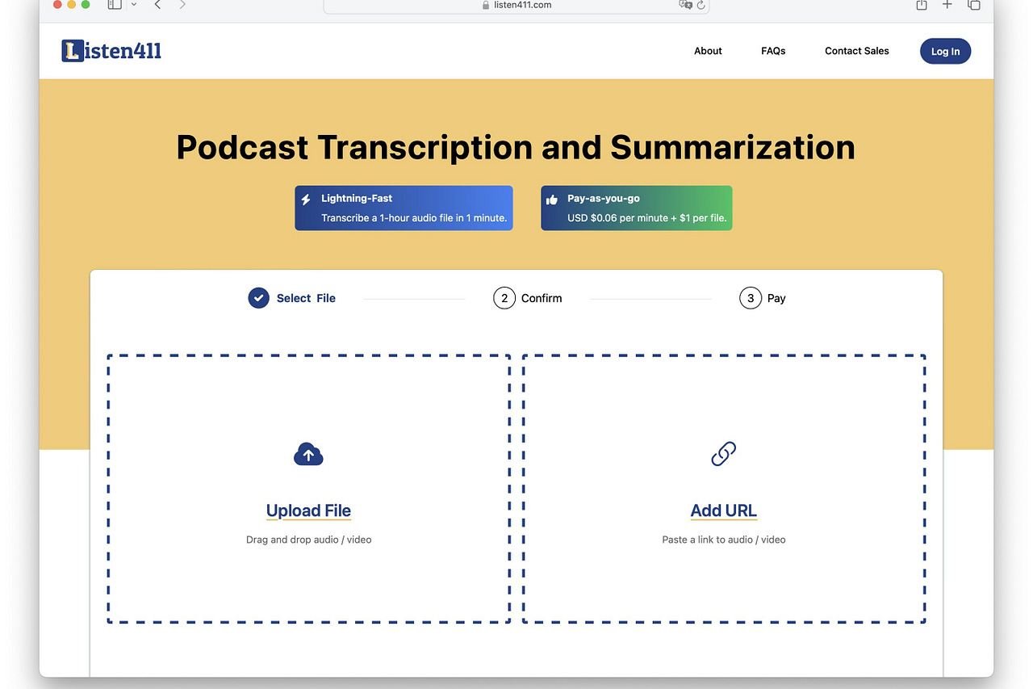Screen dimensions: 1033x689
Task: Click the chain link icon above Add URL
Action: (723, 453)
